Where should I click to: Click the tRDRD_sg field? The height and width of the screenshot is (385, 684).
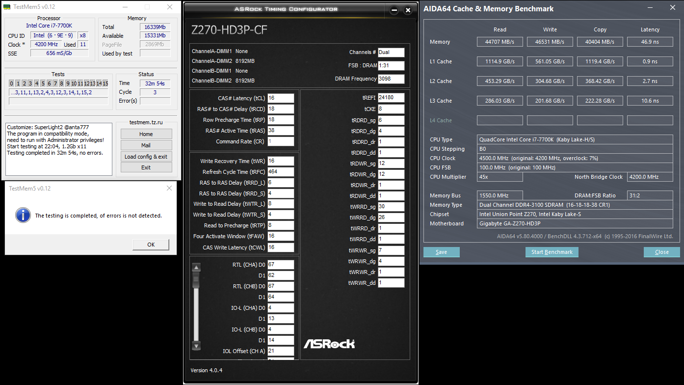pos(391,120)
